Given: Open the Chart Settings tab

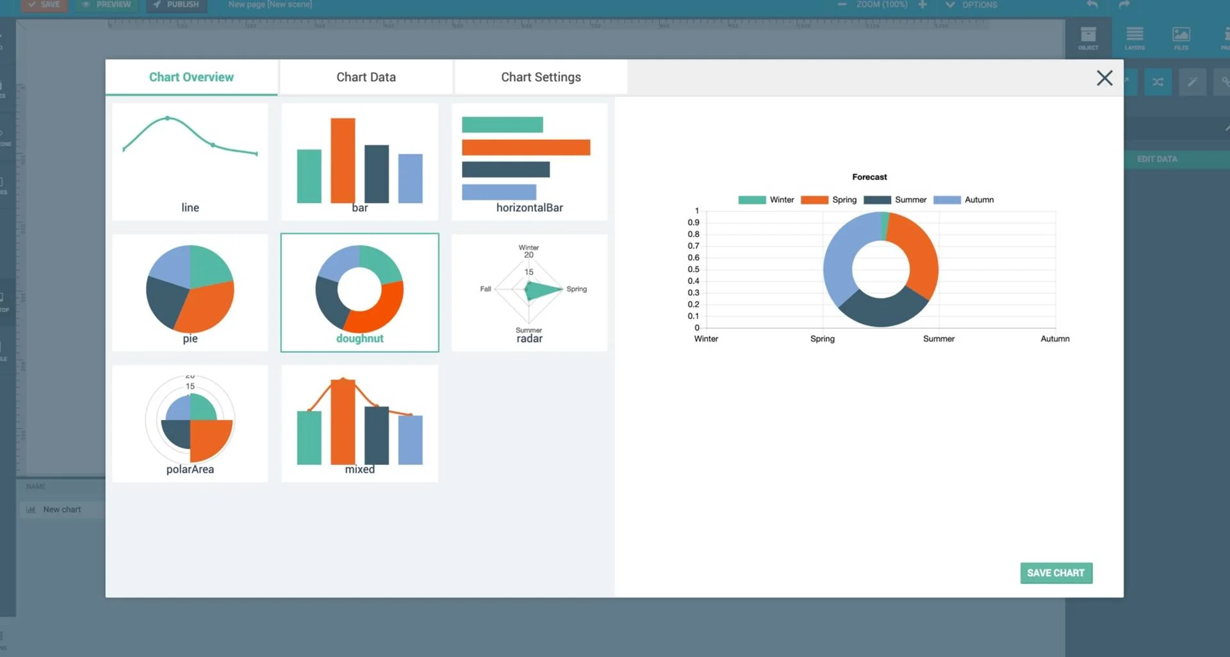Looking at the screenshot, I should (541, 77).
